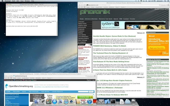Open System Preferences gear in Dock
Image resolution: width=170 pixels, height=106 pixels.
[101, 102]
